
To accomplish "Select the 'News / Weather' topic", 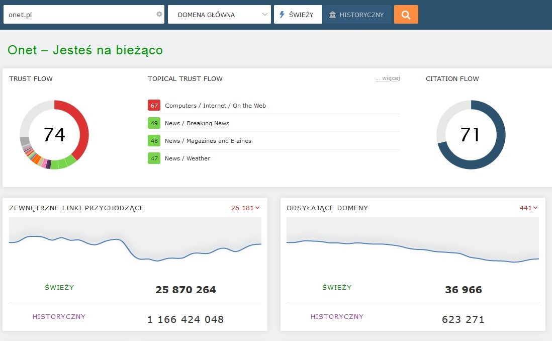I will (x=188, y=158).
